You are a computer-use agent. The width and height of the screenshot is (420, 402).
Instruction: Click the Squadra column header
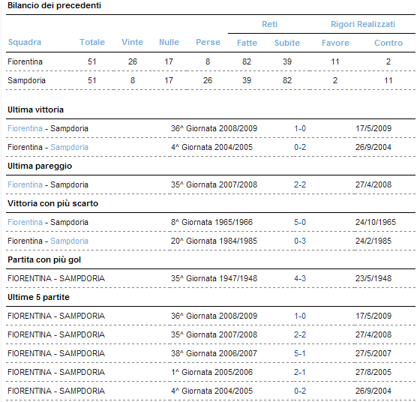25,42
